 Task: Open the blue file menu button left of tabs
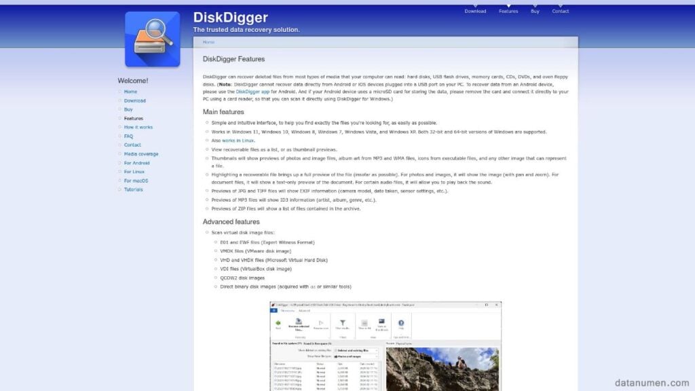click(274, 309)
